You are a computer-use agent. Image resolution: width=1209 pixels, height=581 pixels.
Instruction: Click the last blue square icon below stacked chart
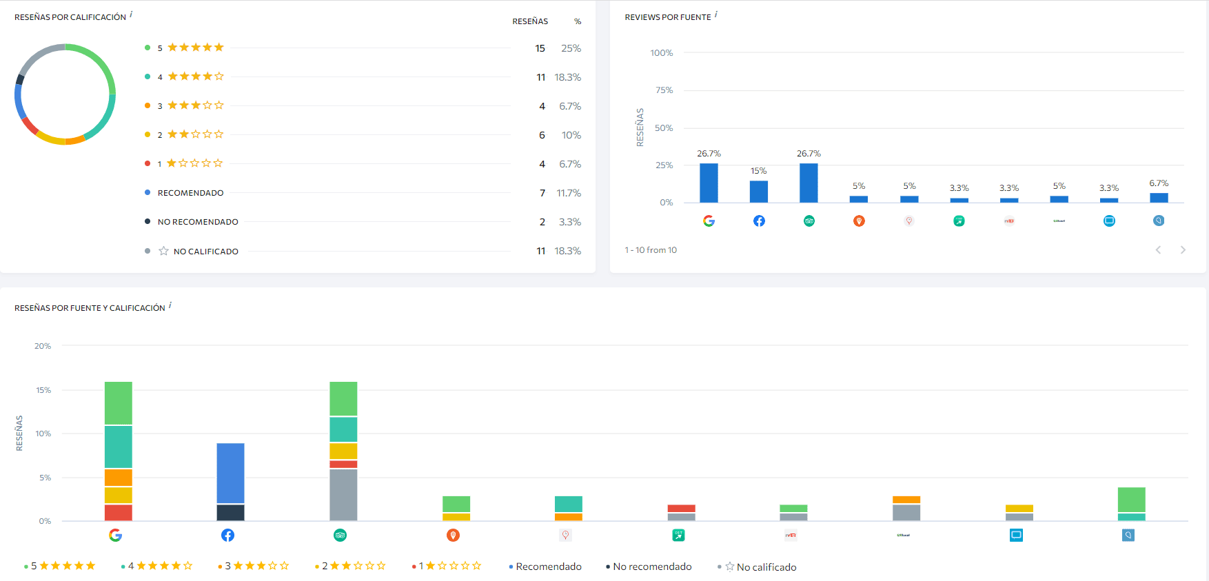1128,535
